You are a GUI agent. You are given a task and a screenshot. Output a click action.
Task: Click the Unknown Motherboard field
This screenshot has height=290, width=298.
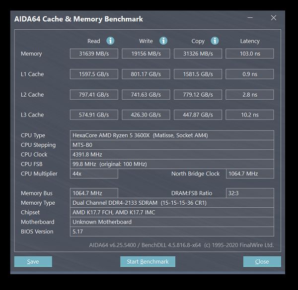coord(172,222)
